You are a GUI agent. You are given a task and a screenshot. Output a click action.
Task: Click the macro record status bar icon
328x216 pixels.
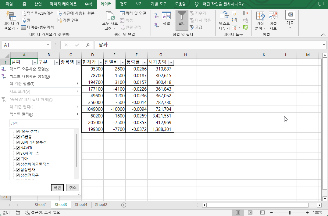tap(18, 213)
